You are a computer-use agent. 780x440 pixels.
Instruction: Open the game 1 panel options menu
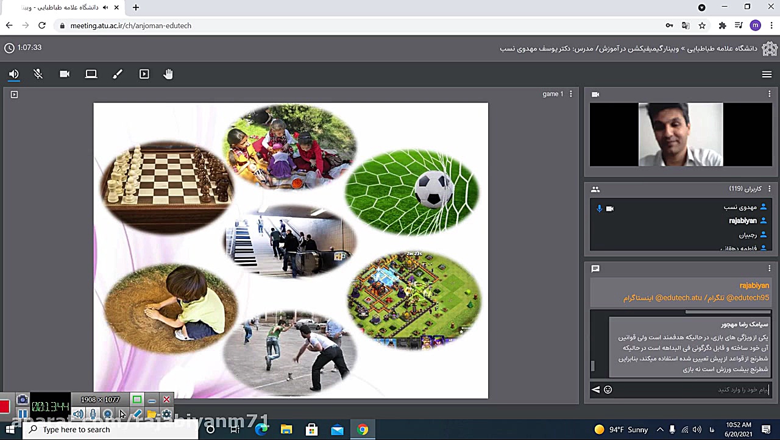(570, 94)
